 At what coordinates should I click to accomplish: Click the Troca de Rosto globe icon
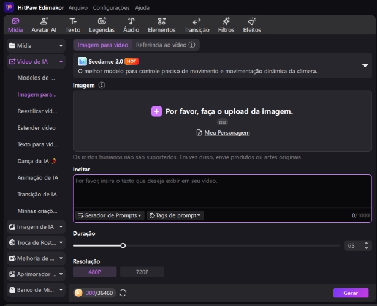pyautogui.click(x=12, y=242)
